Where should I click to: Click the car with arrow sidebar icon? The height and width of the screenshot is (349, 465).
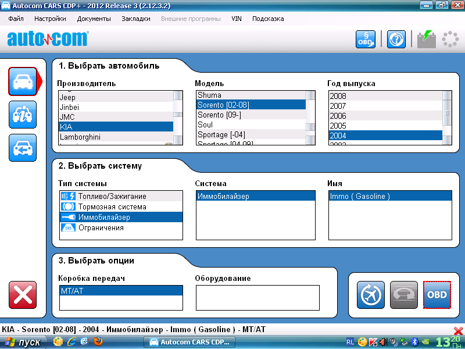point(23,148)
